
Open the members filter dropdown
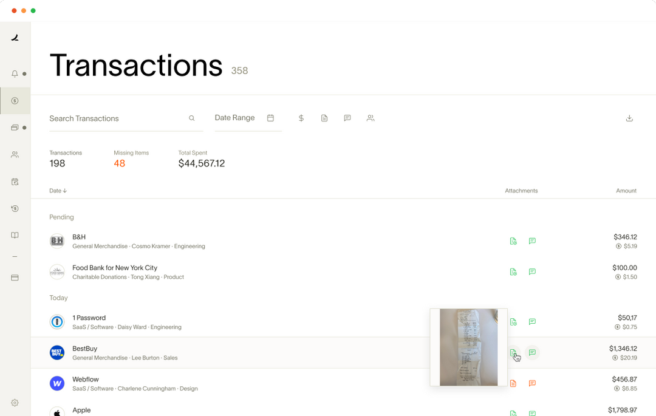pyautogui.click(x=371, y=118)
